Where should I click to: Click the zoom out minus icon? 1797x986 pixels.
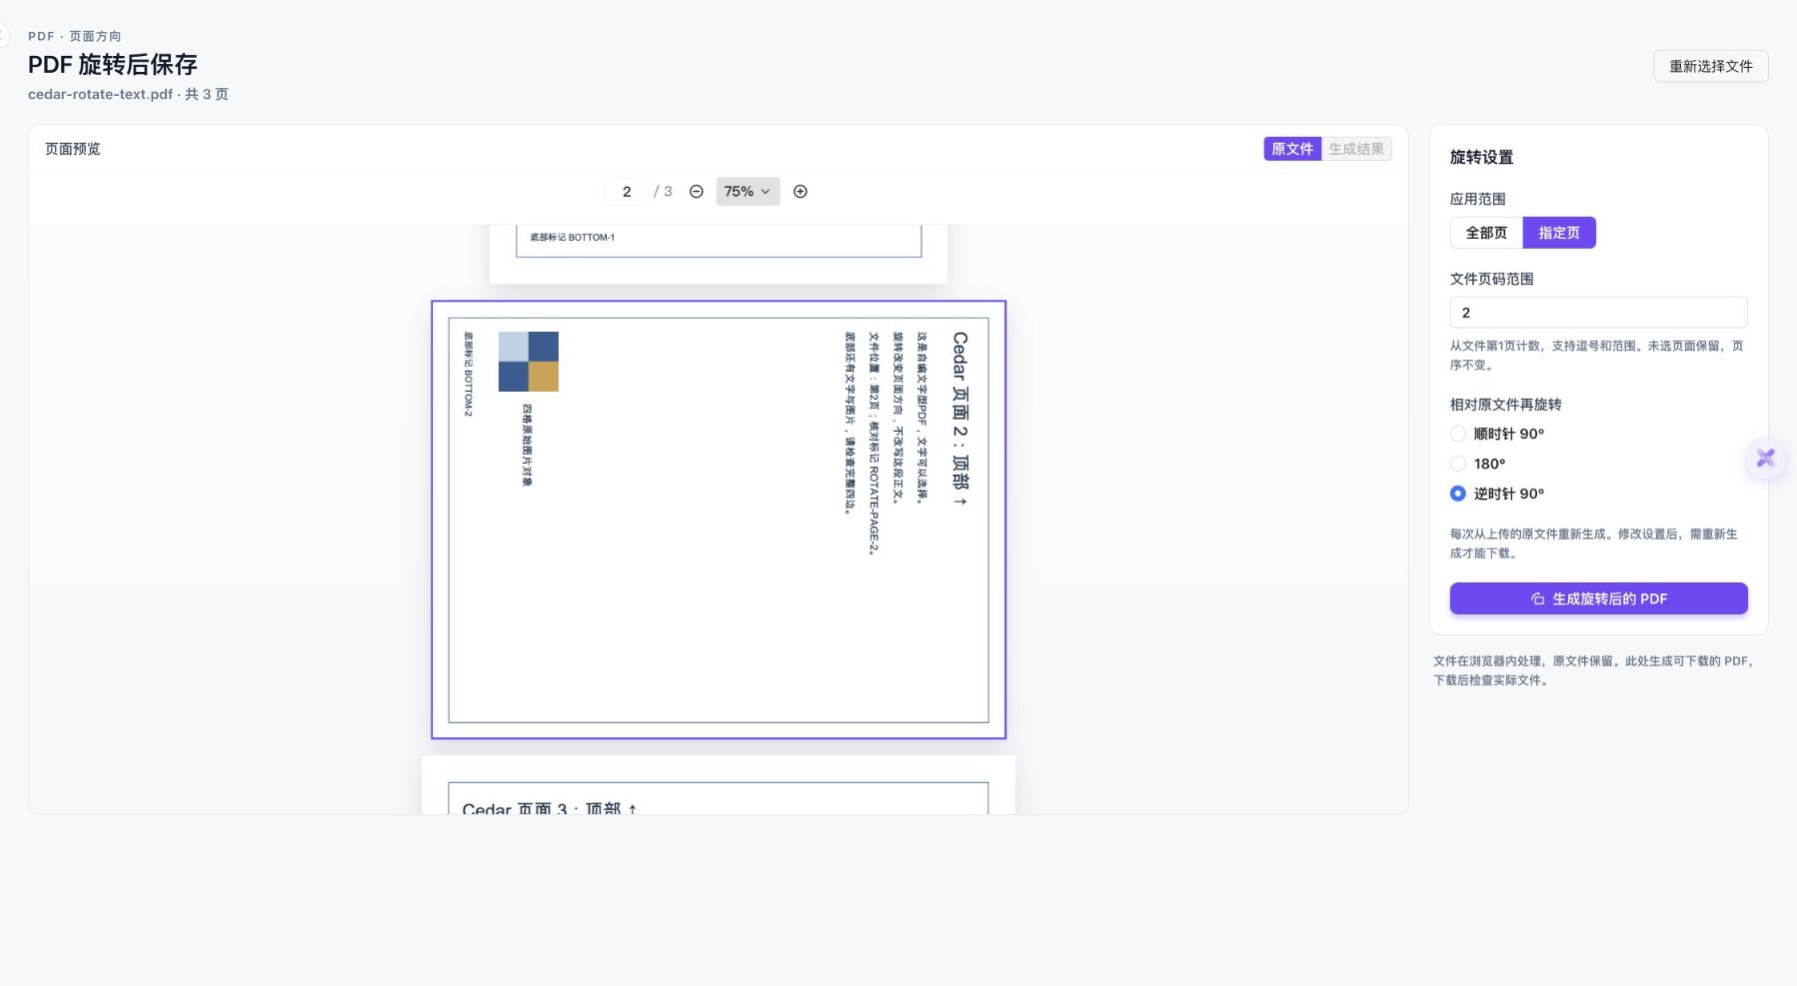point(697,192)
